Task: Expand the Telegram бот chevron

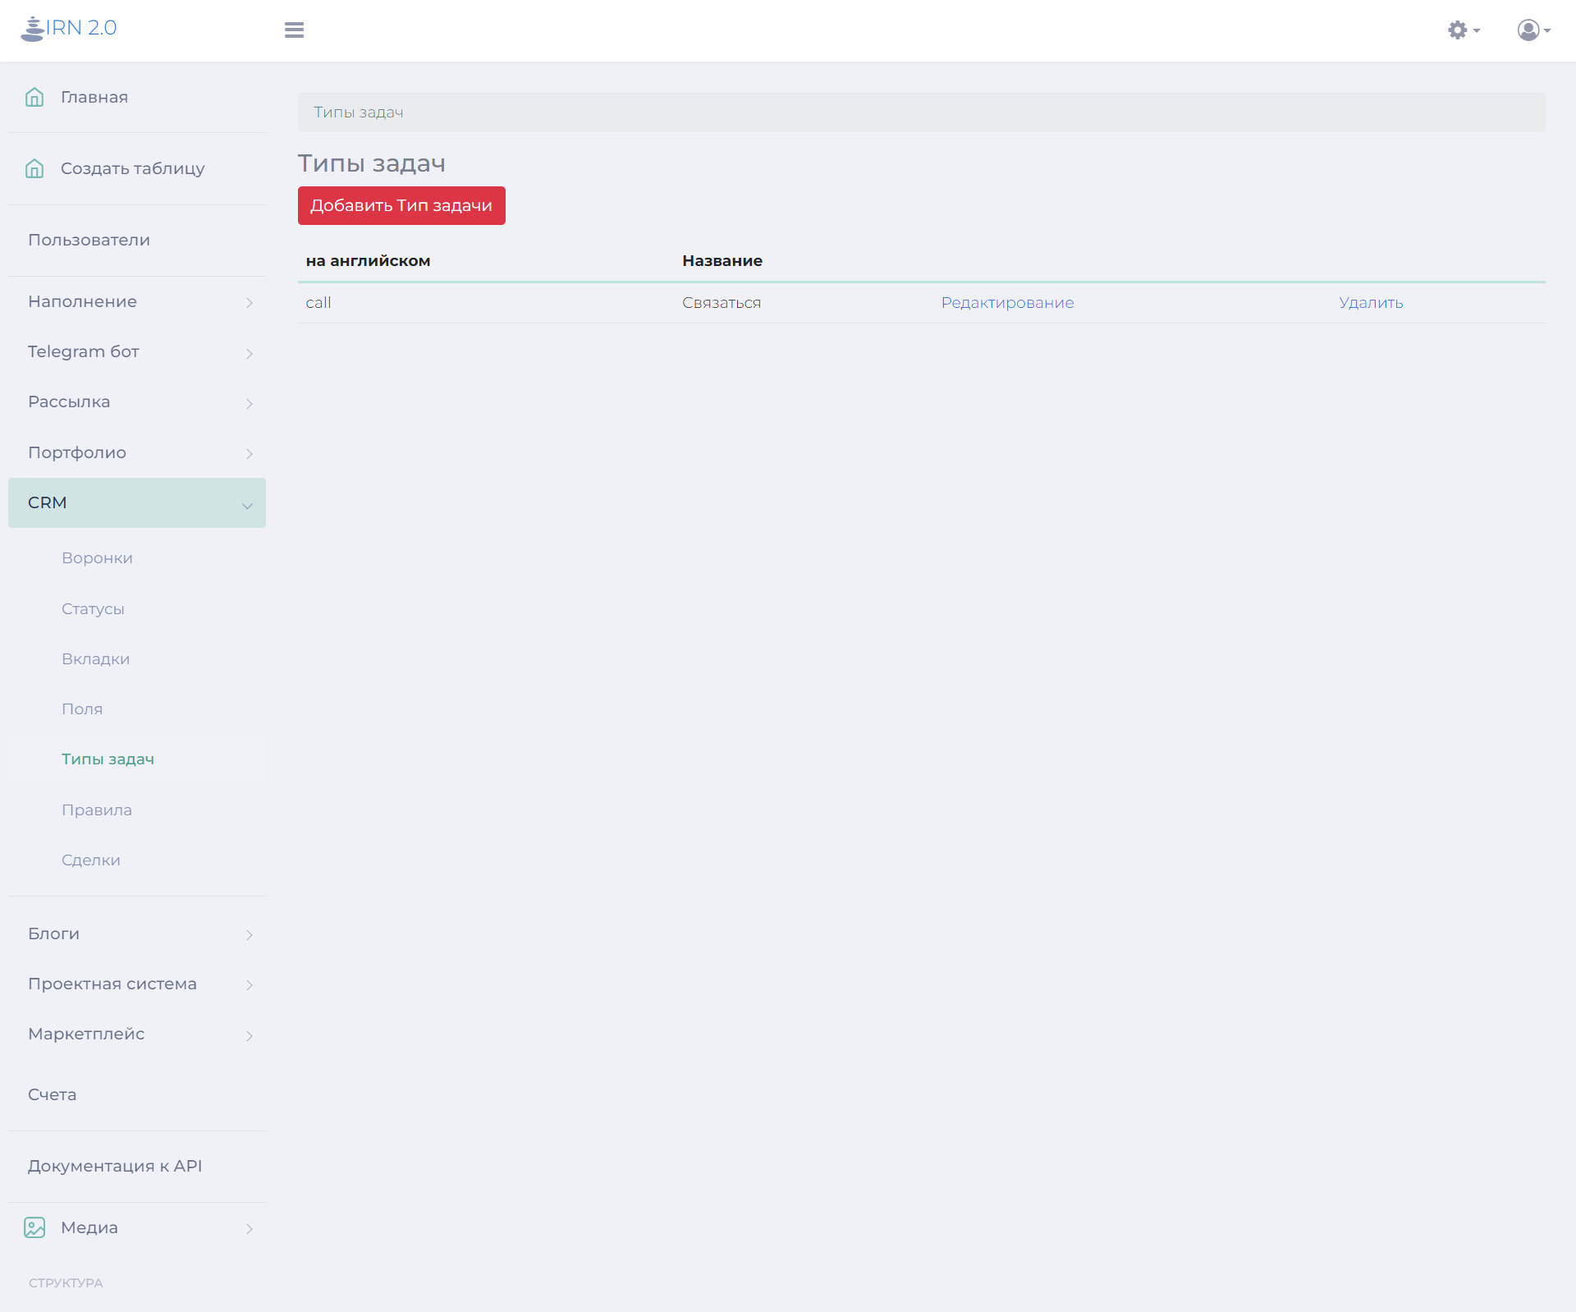Action: pos(249,353)
